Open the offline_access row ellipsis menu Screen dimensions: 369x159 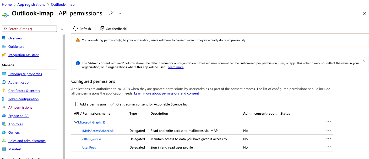(329, 139)
